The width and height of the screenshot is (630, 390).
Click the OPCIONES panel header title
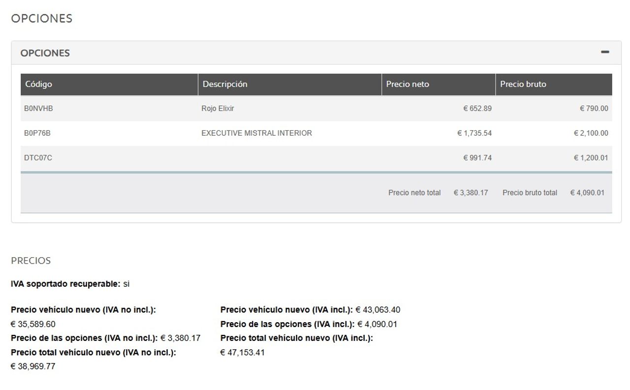(x=45, y=53)
